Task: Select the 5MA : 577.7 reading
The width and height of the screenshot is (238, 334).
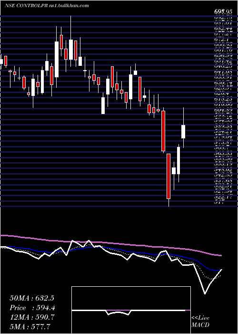Action: [x=30, y=326]
